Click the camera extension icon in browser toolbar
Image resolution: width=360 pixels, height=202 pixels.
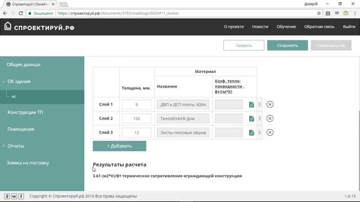point(328,13)
